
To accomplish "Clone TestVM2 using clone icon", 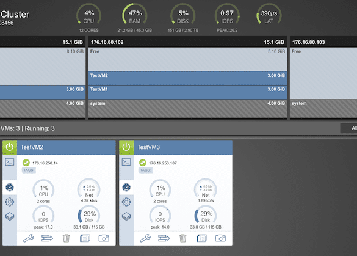I will tap(85, 238).
